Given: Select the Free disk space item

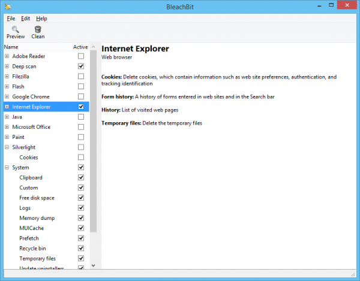Looking at the screenshot, I should tap(46, 198).
